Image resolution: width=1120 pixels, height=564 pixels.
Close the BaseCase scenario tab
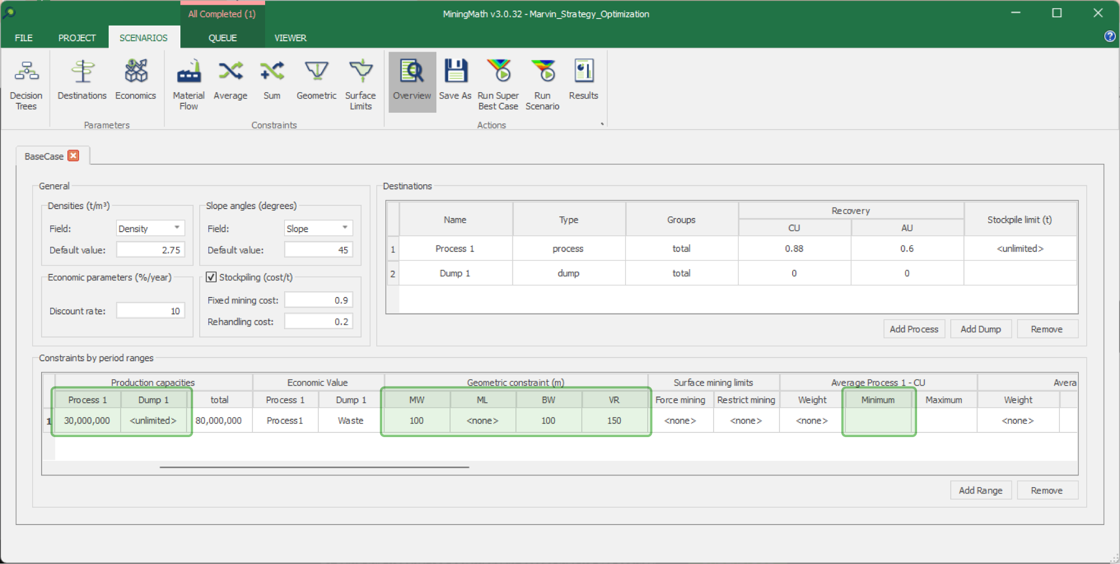point(74,156)
